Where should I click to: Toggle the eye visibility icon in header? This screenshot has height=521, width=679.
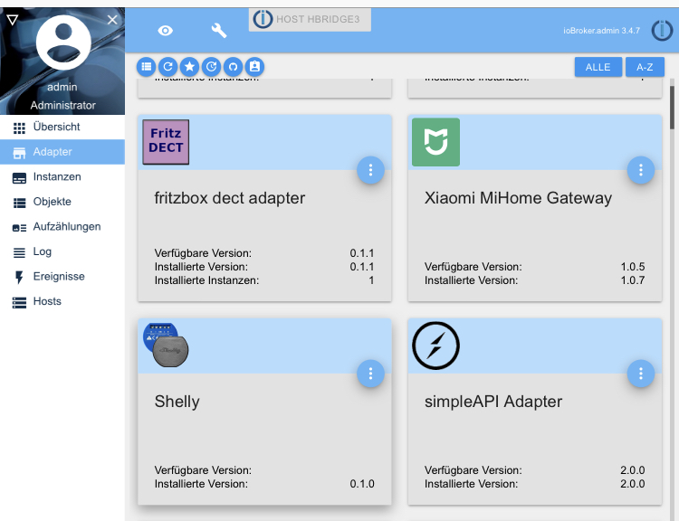click(x=165, y=31)
